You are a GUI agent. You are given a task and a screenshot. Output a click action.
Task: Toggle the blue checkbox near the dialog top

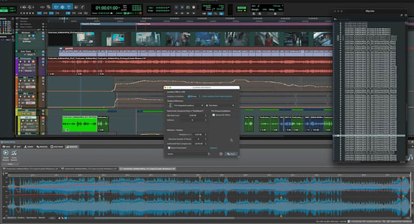pos(189,96)
